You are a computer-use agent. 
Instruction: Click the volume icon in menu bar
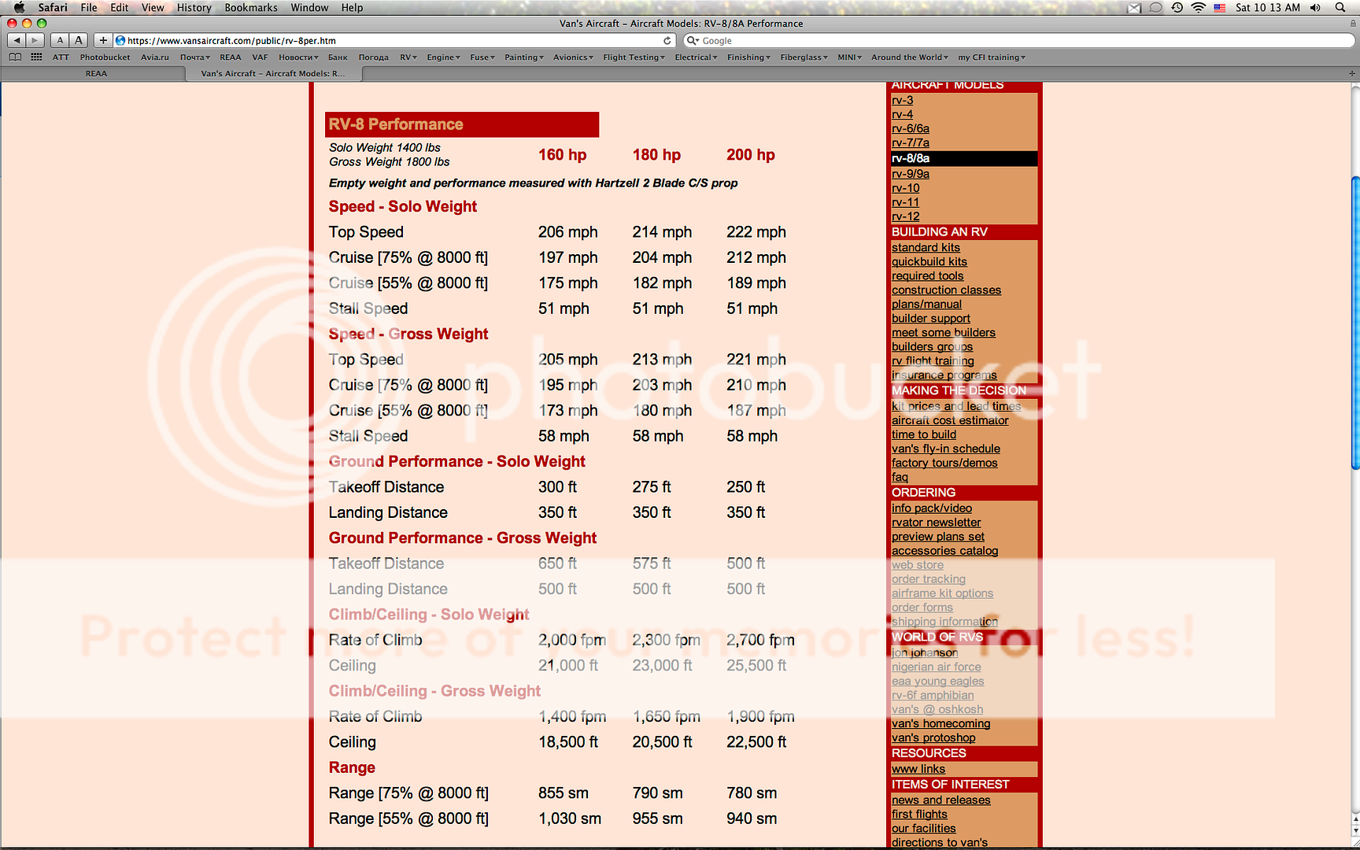pyautogui.click(x=1315, y=7)
